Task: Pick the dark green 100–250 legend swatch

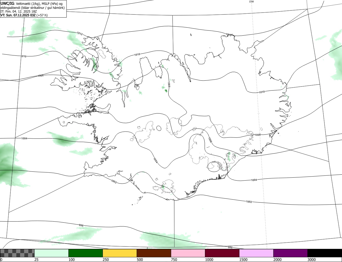Action: click(86, 253)
